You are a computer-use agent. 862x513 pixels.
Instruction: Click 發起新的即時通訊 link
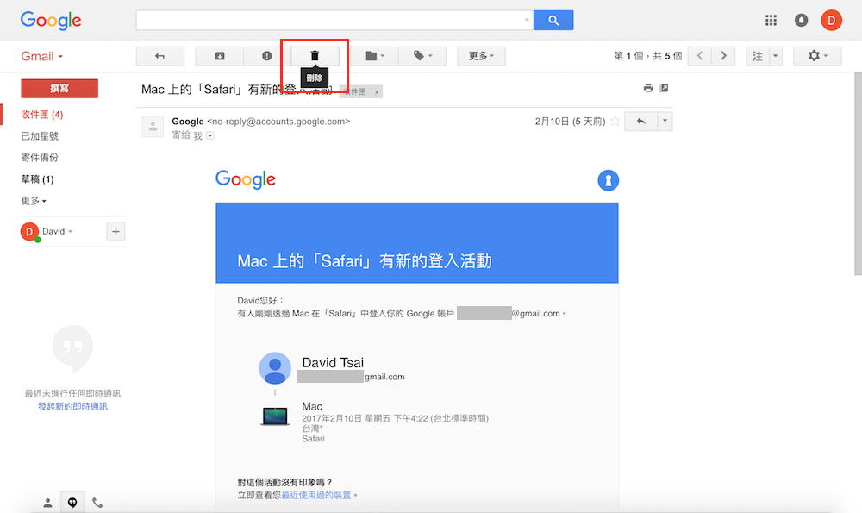tap(72, 406)
